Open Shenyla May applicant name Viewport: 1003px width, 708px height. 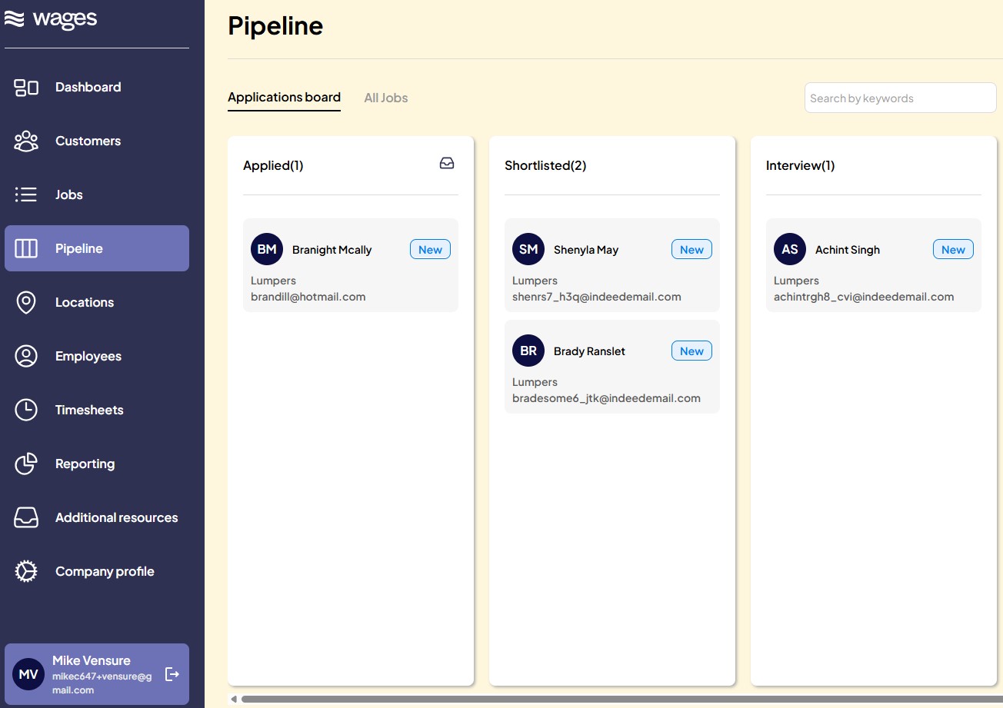click(586, 250)
